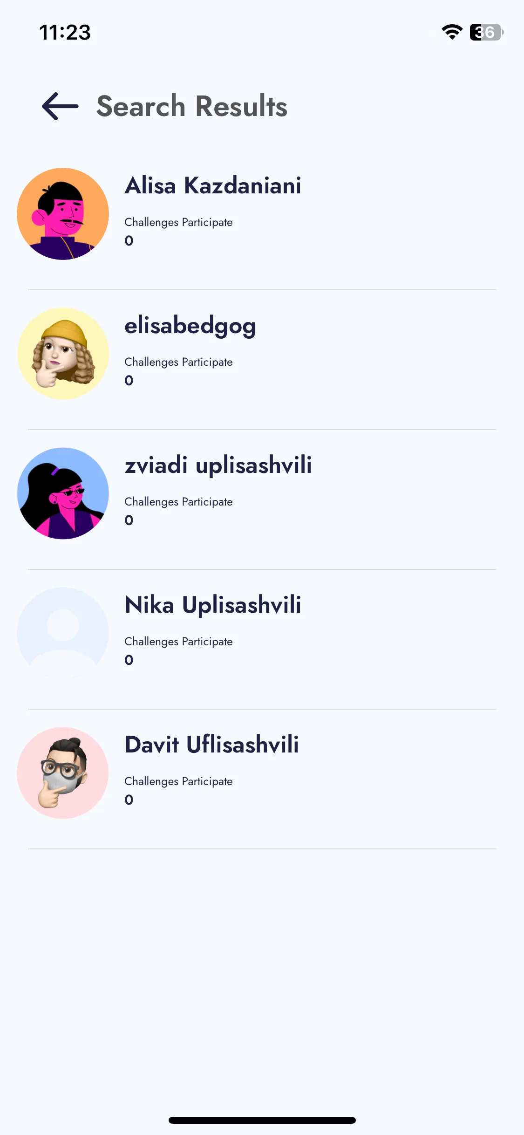The width and height of the screenshot is (524, 1135).
Task: Select the Alisa Kazdaniani name
Action: (x=213, y=185)
